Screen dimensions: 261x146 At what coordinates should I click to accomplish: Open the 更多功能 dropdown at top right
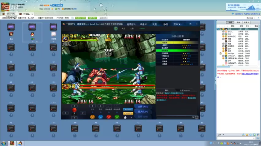tap(251, 18)
